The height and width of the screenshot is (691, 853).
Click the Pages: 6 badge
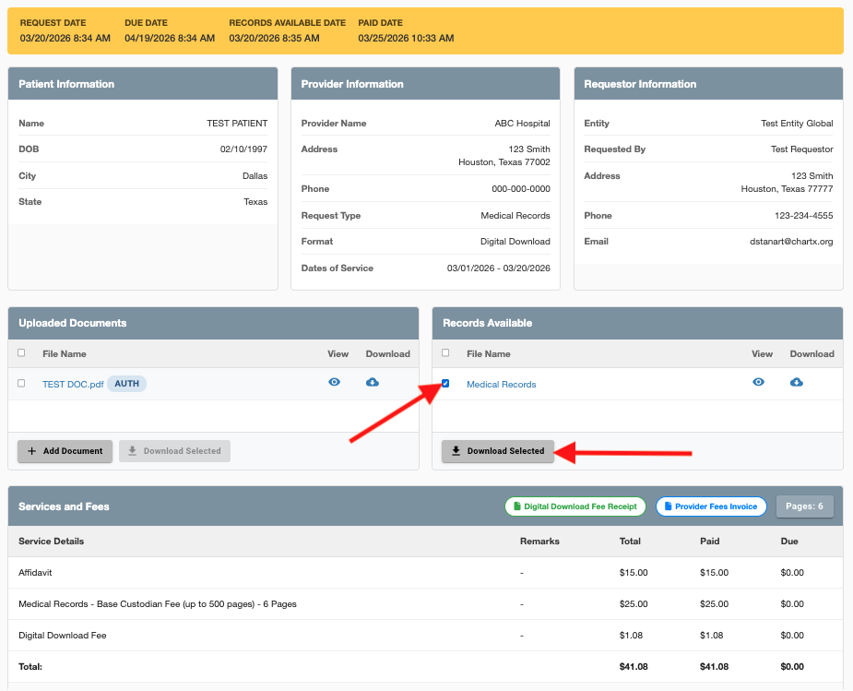(x=804, y=506)
